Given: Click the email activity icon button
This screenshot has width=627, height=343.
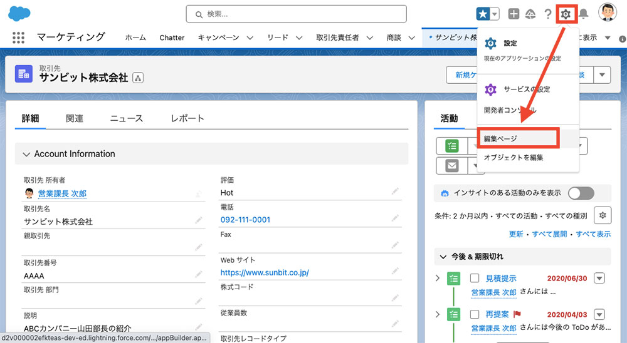Looking at the screenshot, I should [x=452, y=165].
